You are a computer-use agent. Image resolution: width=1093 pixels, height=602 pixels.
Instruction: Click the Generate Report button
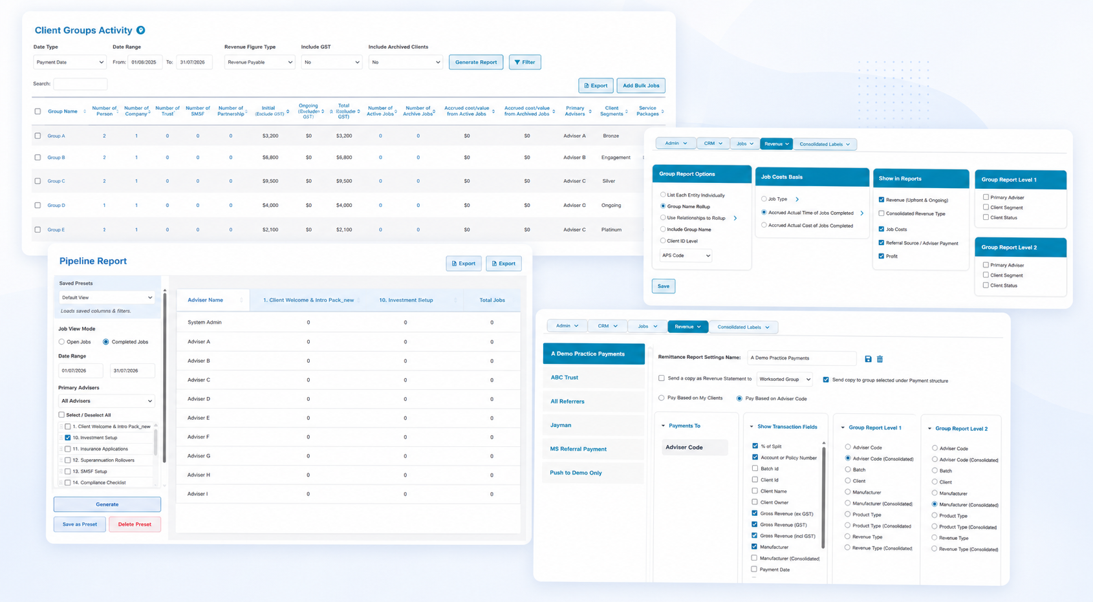[x=476, y=62]
